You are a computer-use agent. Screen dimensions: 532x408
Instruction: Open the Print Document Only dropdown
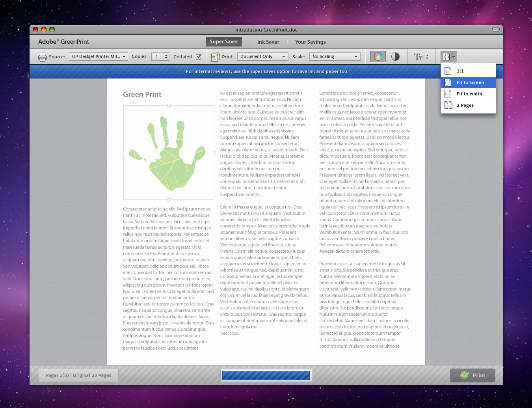pos(263,57)
